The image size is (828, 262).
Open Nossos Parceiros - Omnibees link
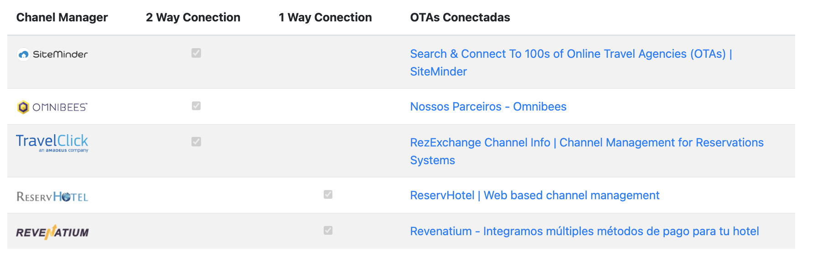click(488, 106)
